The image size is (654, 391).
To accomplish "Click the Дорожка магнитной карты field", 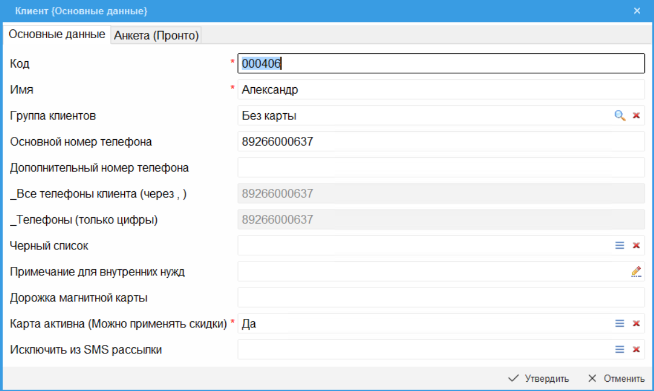I will click(x=440, y=297).
